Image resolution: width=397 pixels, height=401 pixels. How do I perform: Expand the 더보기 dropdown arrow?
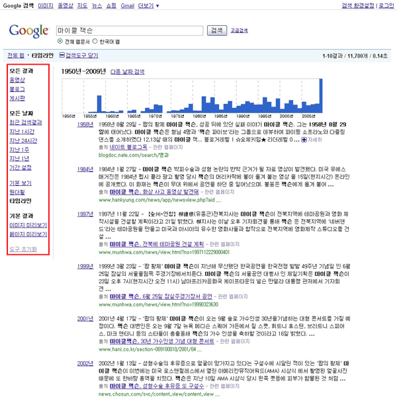(x=157, y=6)
